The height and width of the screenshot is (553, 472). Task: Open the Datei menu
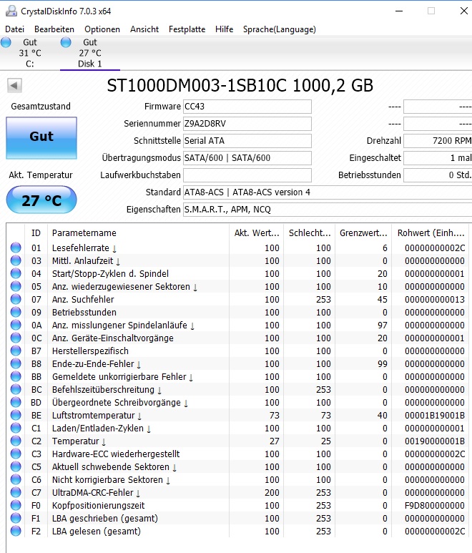click(x=14, y=29)
